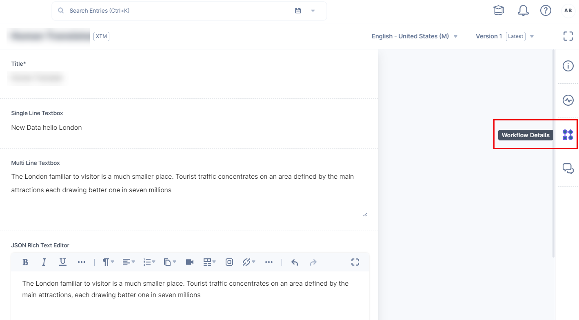Viewport: 579px width, 320px height.
Task: Open the comments discussion sidebar icon
Action: point(568,169)
